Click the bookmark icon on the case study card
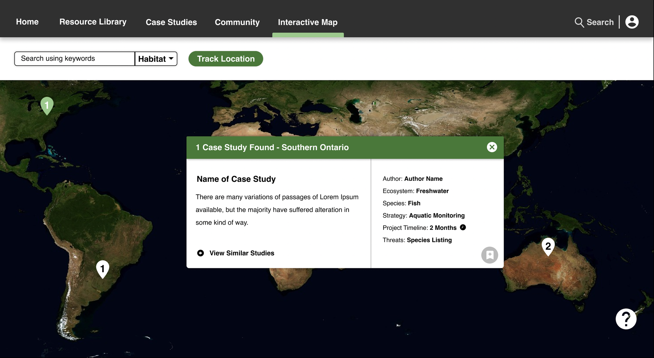 click(x=489, y=254)
